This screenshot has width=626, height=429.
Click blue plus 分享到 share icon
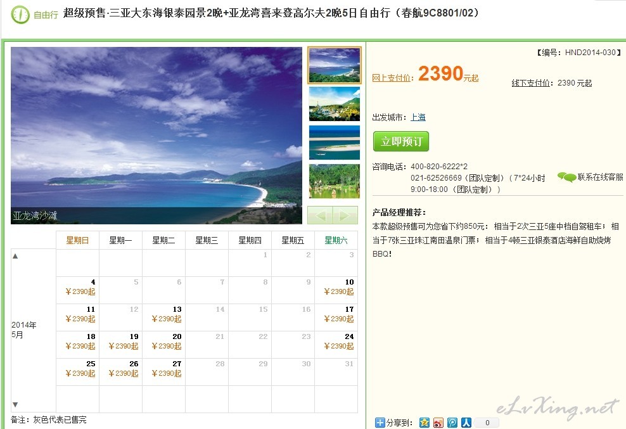click(380, 423)
